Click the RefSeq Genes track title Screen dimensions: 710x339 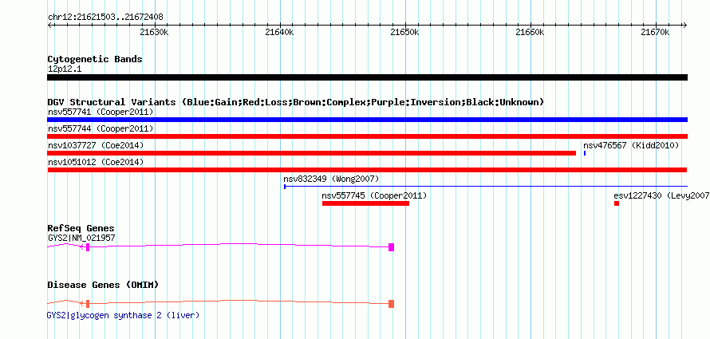(x=81, y=228)
